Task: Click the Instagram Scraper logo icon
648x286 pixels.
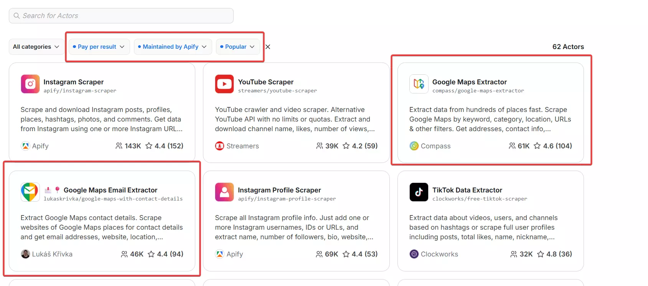Action: pyautogui.click(x=30, y=84)
